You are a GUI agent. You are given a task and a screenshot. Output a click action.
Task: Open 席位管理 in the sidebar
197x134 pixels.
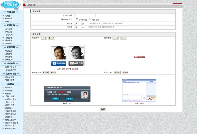9,57
